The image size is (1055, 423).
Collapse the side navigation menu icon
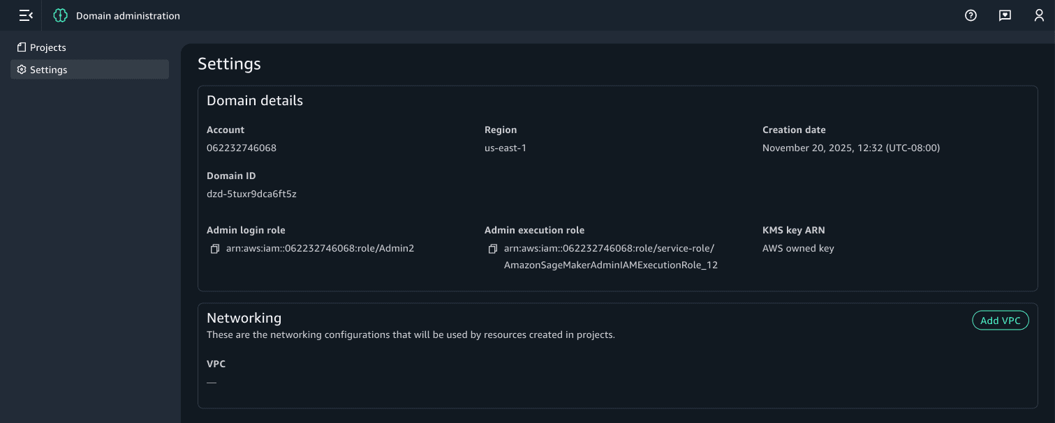pos(26,15)
